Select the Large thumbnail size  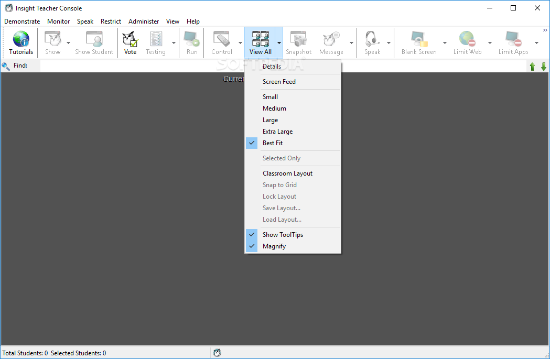(x=293, y=120)
